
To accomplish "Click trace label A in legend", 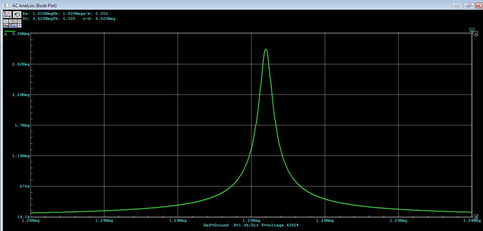I will 6,34.
